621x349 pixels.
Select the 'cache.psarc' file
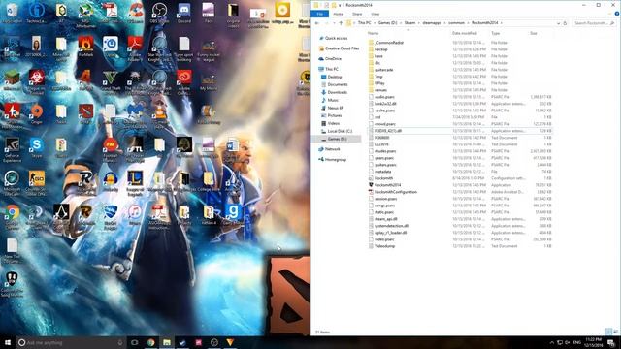pyautogui.click(x=459, y=111)
